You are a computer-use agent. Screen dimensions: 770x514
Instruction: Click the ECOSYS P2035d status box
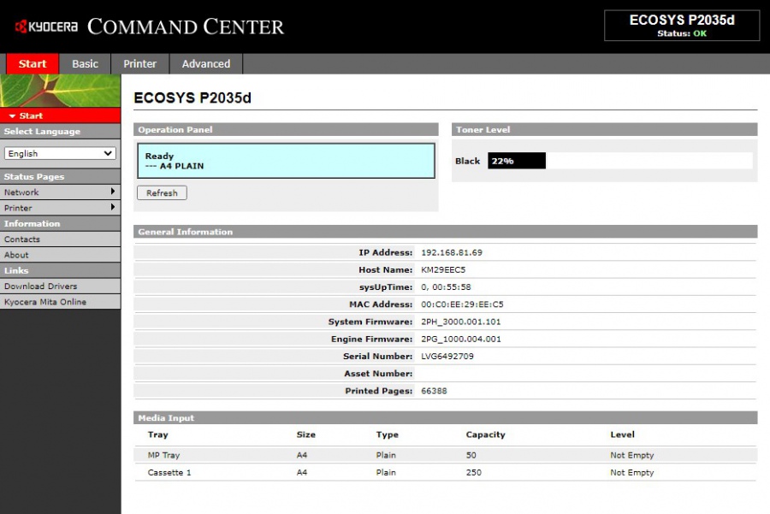point(681,26)
